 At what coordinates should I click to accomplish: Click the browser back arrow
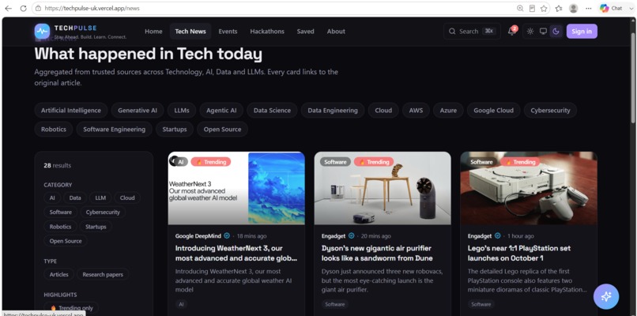(x=8, y=8)
